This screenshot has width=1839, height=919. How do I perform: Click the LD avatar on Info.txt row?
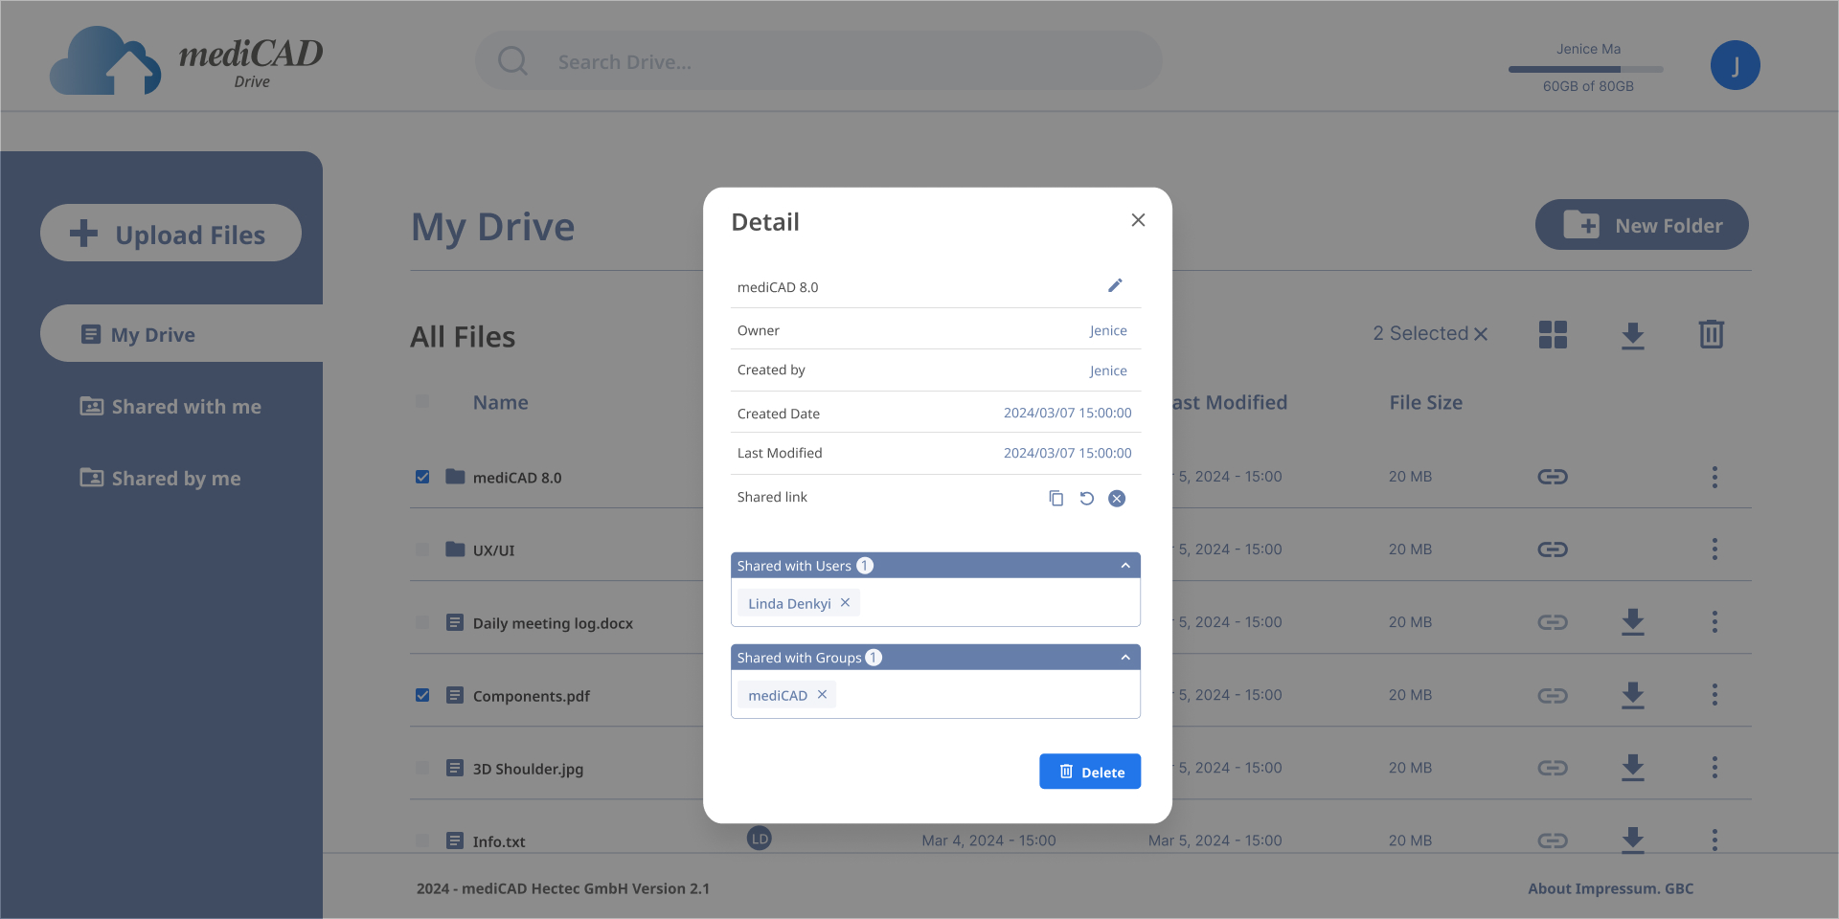(760, 839)
